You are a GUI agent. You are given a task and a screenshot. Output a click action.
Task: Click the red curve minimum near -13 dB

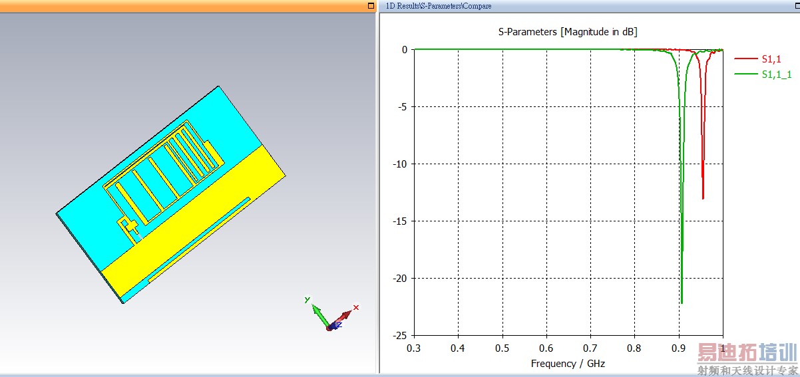703,197
